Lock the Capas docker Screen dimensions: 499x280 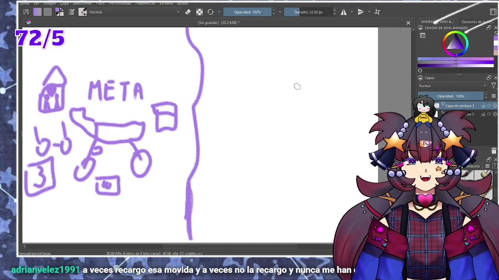coord(420,78)
